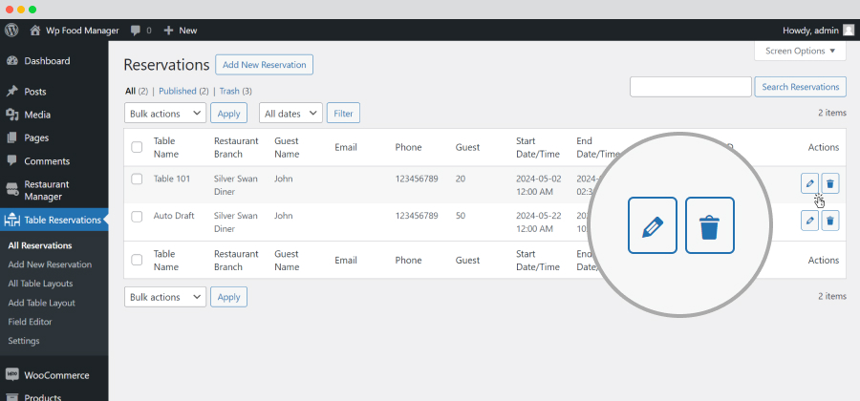Visit the Wp Food Manager site home
860x401 pixels.
click(75, 31)
